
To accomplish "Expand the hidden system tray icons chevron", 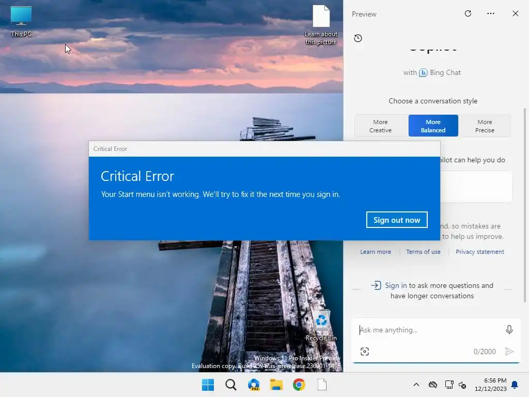I will coord(416,385).
